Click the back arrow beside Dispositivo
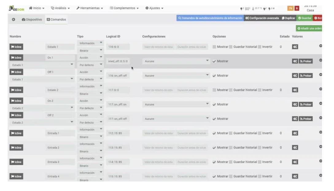The height and width of the screenshot is (191, 334). pos(14,20)
